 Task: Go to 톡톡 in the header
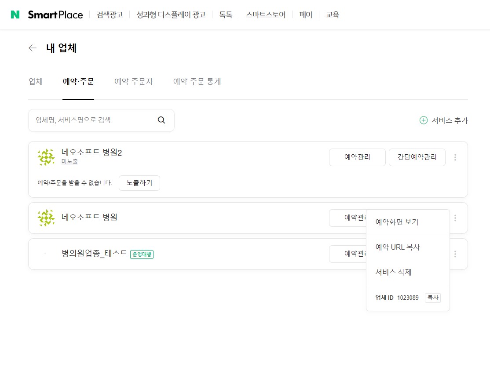click(226, 15)
